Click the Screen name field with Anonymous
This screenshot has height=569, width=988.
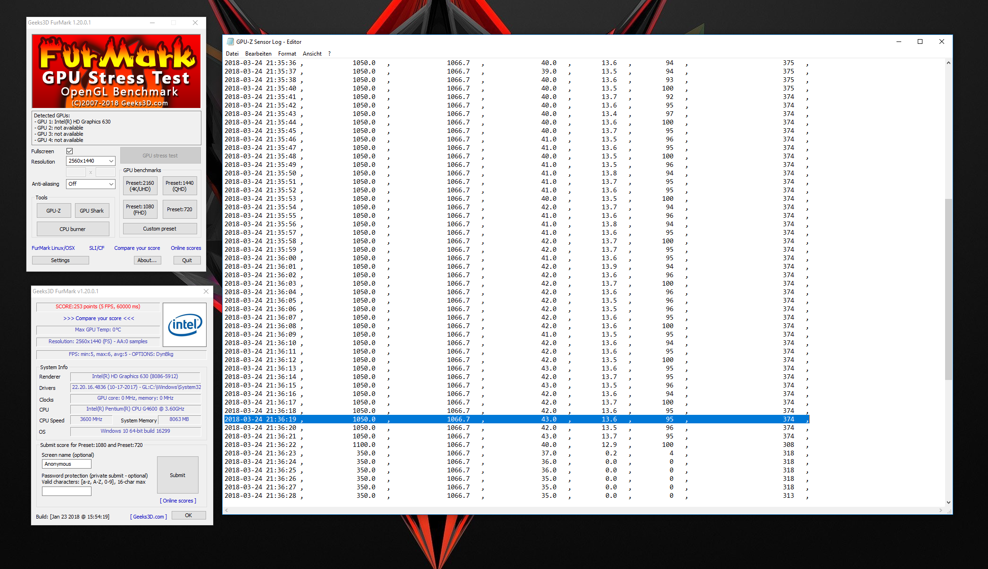tap(66, 464)
